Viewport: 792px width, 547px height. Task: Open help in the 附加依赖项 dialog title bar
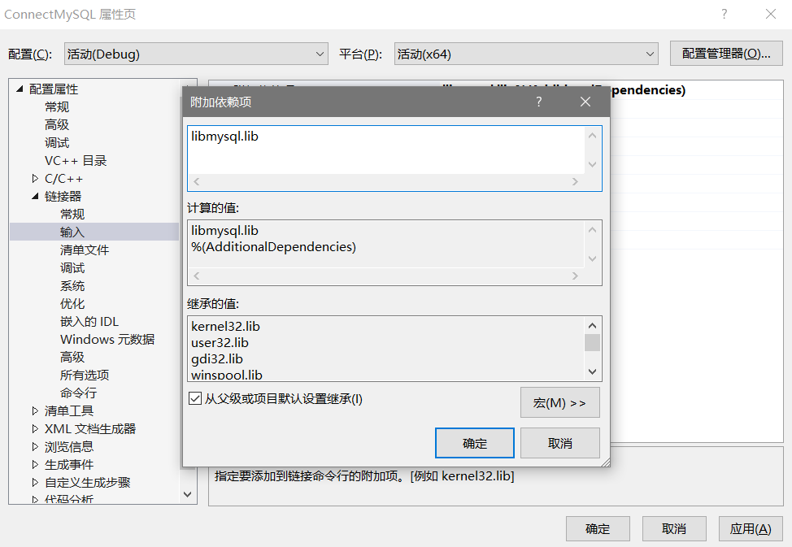539,102
